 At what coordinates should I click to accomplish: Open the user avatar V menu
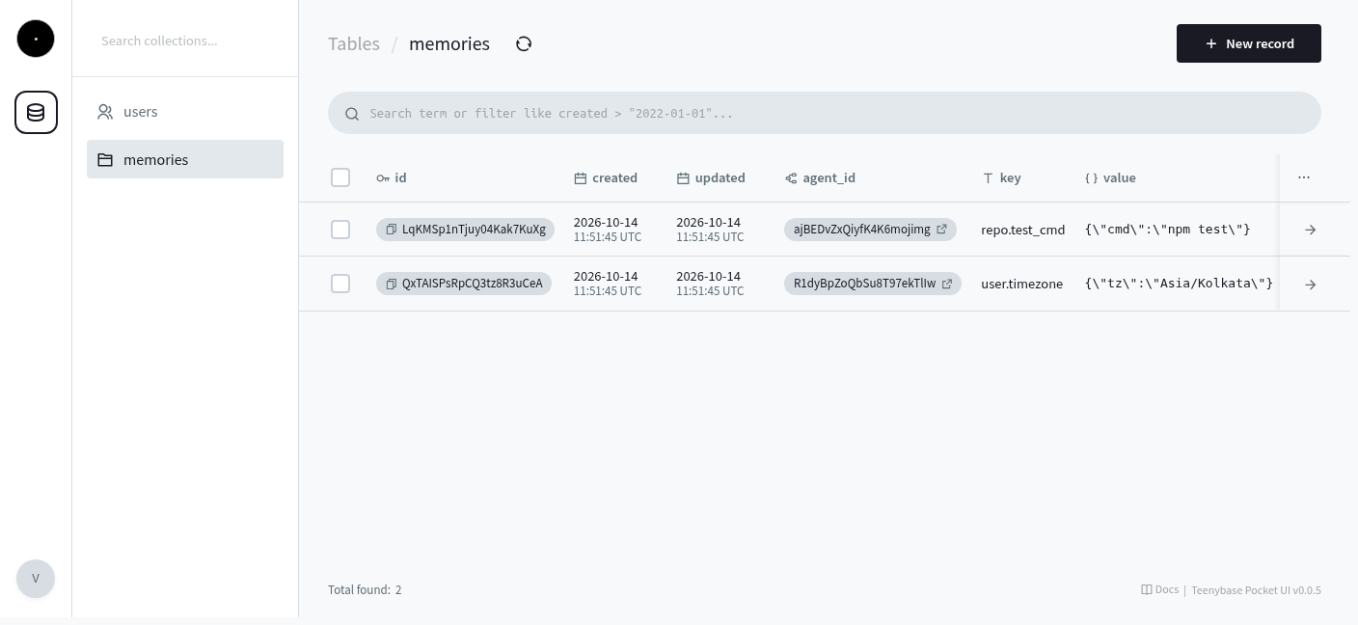coord(36,579)
